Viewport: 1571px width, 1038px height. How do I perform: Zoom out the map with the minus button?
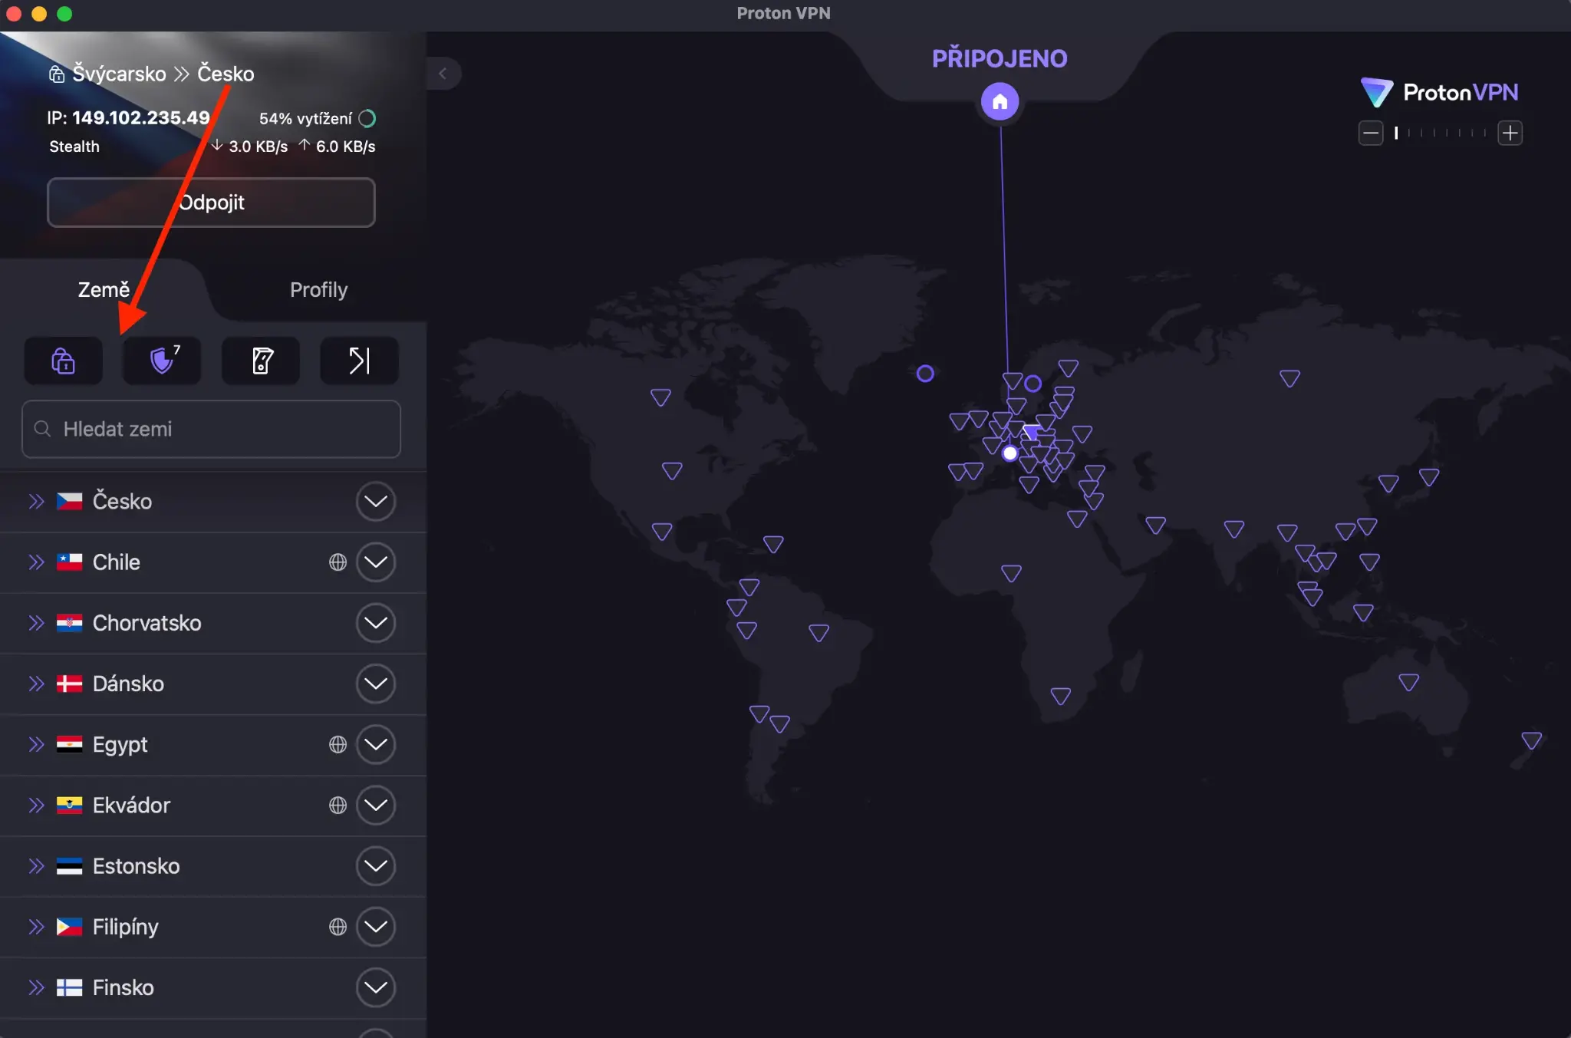1371,133
